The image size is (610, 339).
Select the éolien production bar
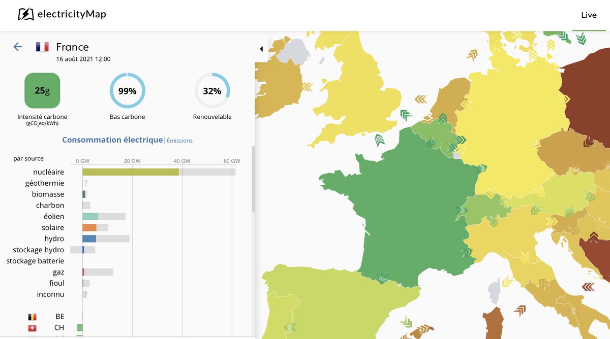pyautogui.click(x=90, y=217)
